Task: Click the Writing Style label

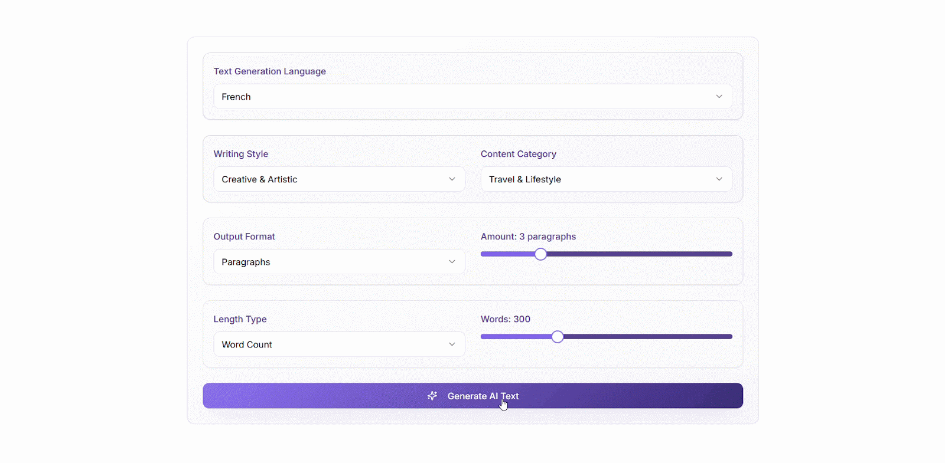Action: tap(241, 154)
